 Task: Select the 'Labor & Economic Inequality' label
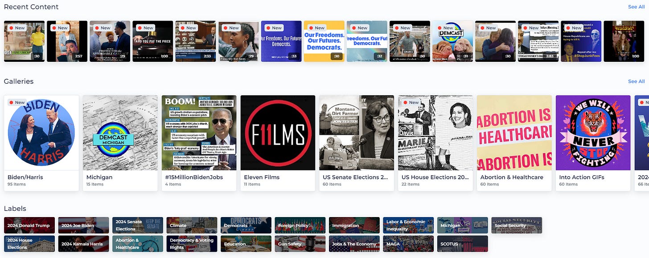point(408,225)
